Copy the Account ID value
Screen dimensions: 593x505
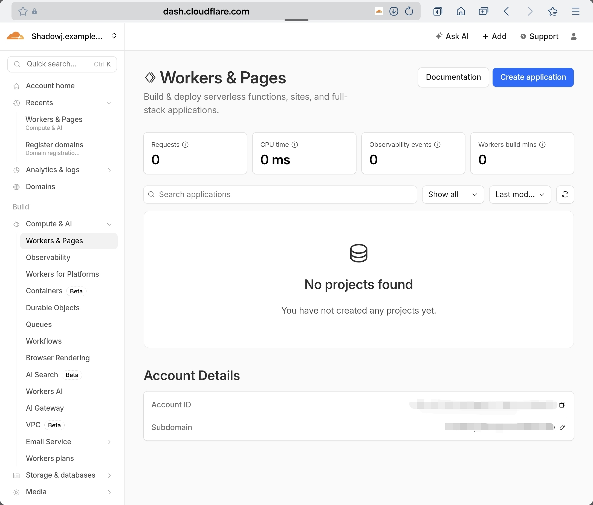[562, 405]
